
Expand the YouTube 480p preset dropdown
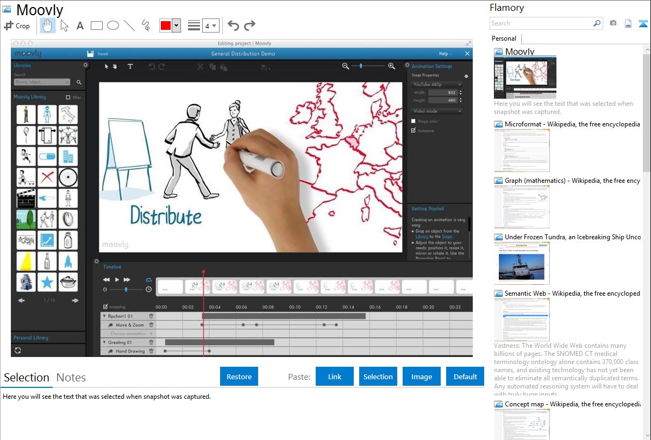(x=436, y=85)
